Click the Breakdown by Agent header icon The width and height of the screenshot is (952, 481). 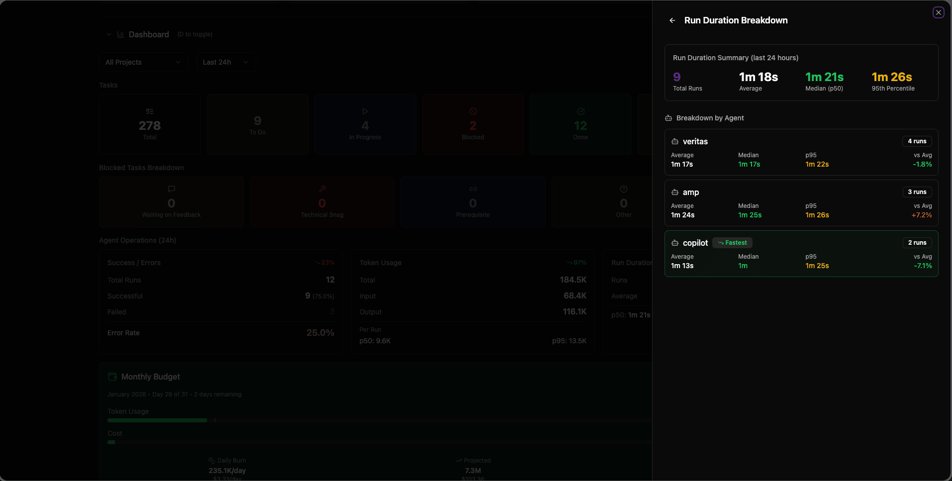(x=668, y=118)
